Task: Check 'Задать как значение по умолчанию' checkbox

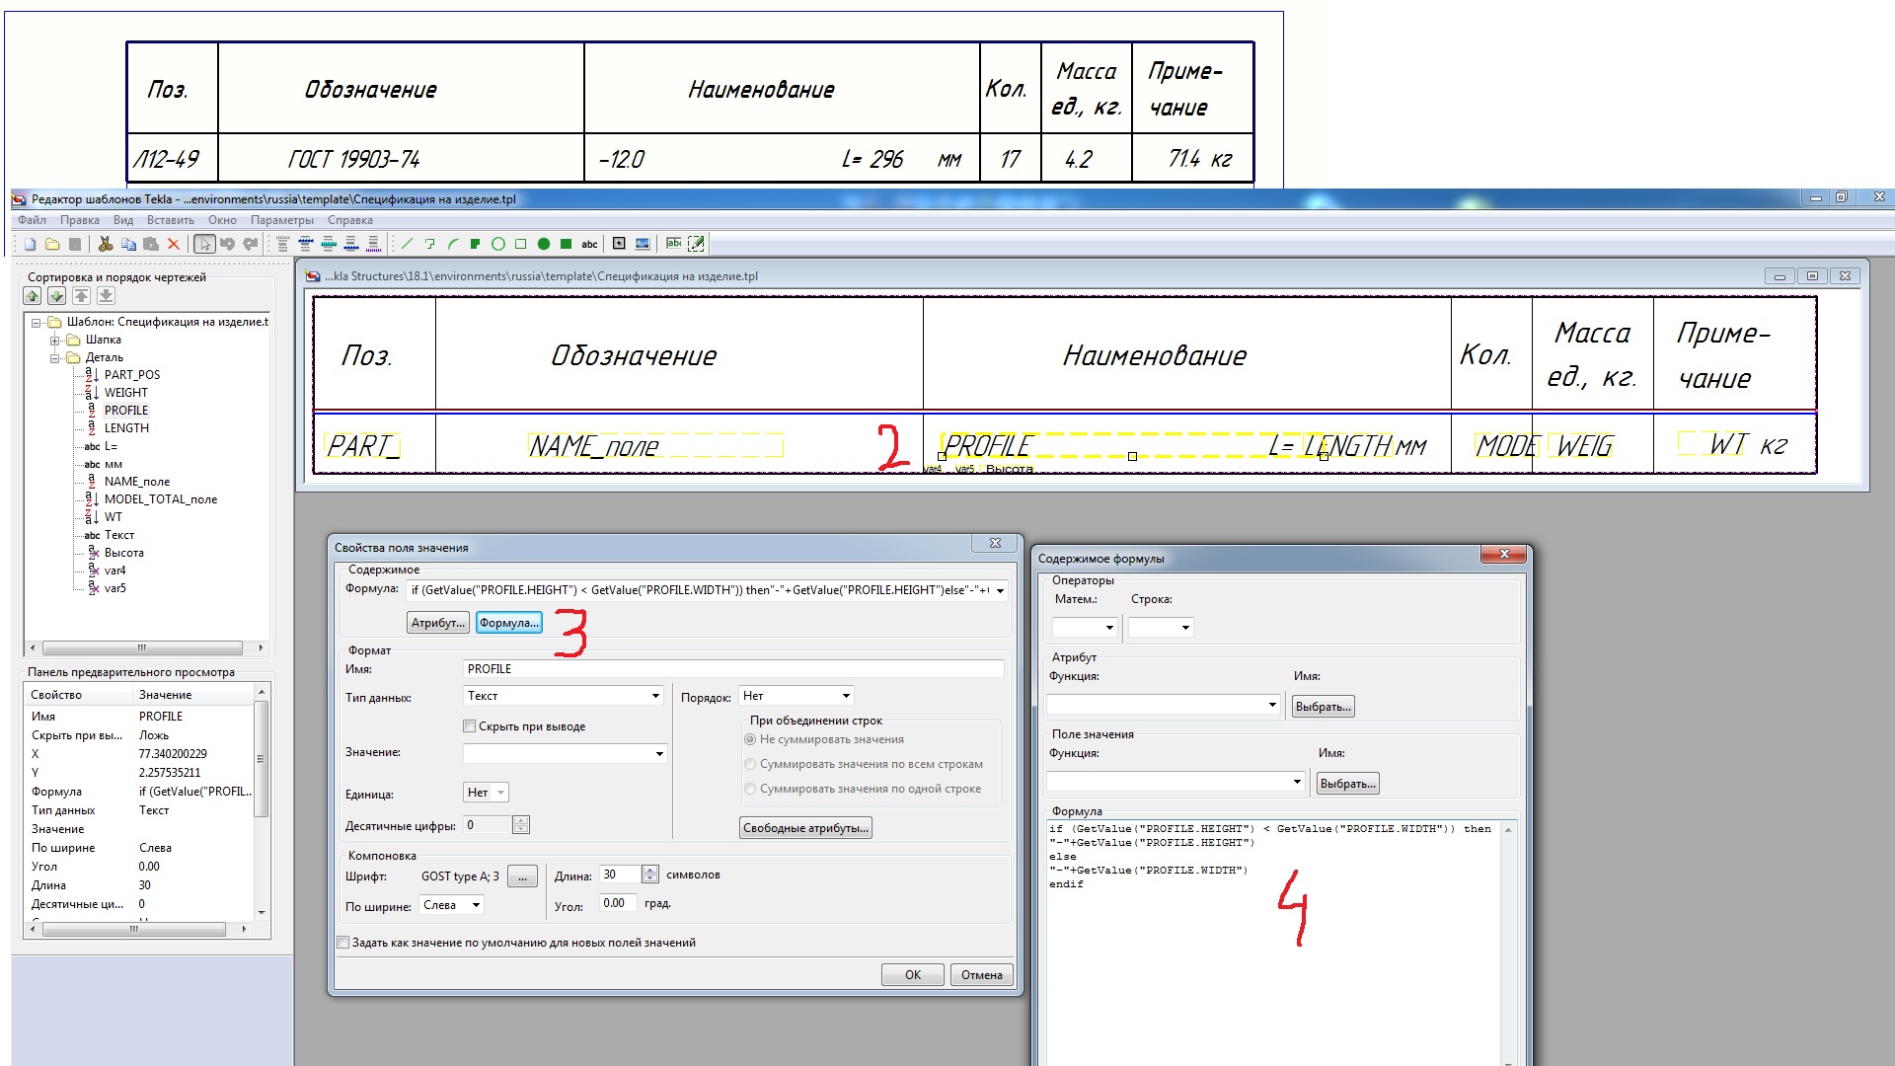Action: pyautogui.click(x=343, y=943)
